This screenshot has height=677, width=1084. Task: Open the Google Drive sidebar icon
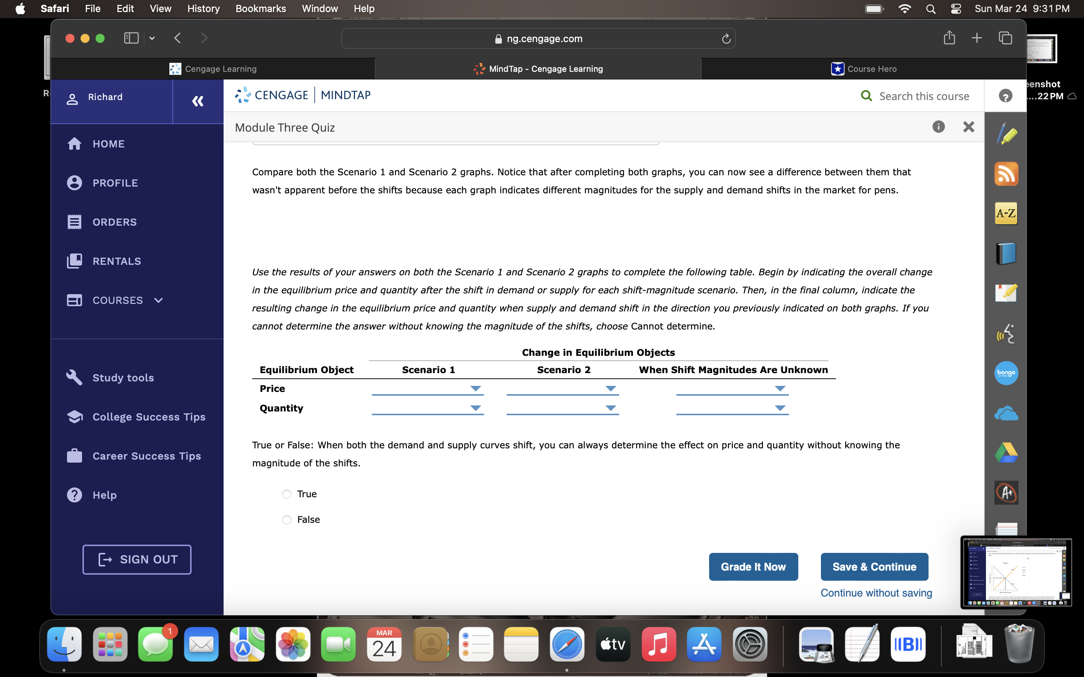pyautogui.click(x=1006, y=453)
